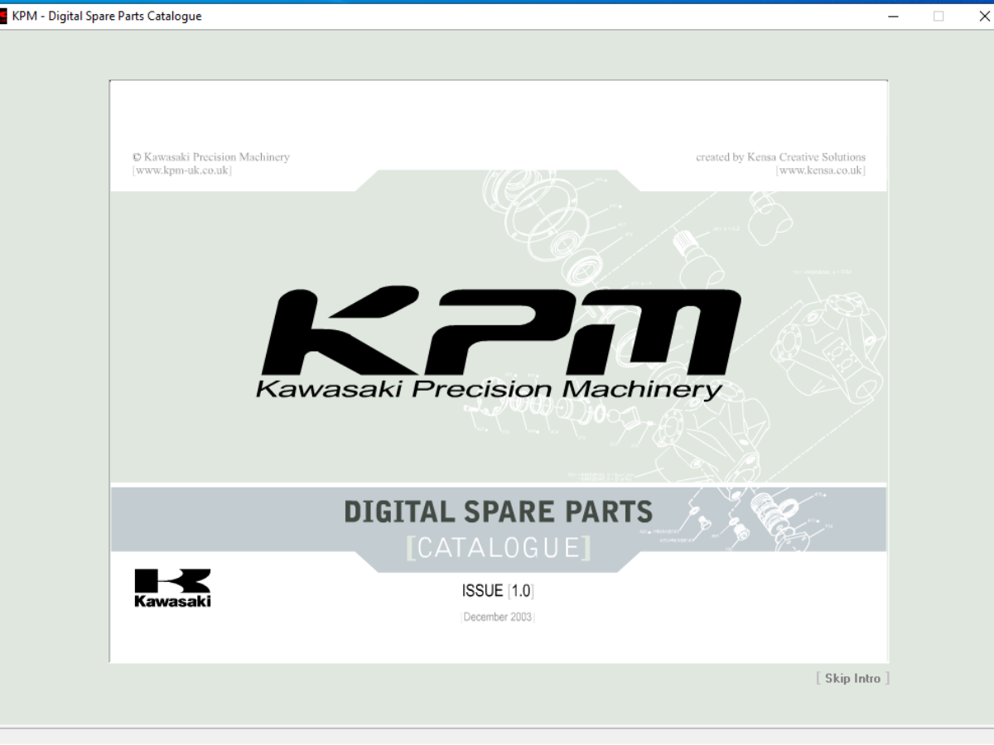This screenshot has height=745, width=994.
Task: Click the disabled maximize button
Action: coord(939,16)
